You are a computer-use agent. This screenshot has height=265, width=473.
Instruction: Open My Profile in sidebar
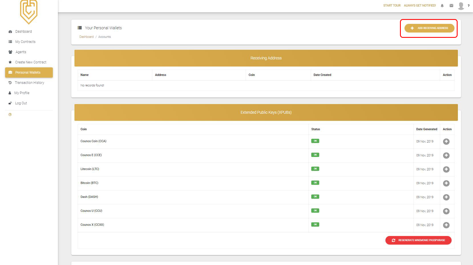(29, 93)
